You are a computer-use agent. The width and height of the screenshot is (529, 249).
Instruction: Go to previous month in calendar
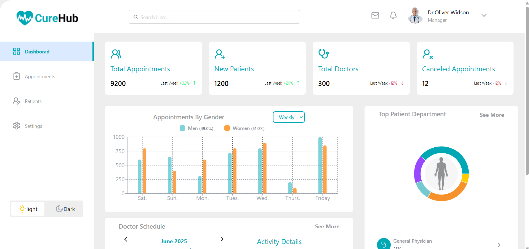point(126,239)
